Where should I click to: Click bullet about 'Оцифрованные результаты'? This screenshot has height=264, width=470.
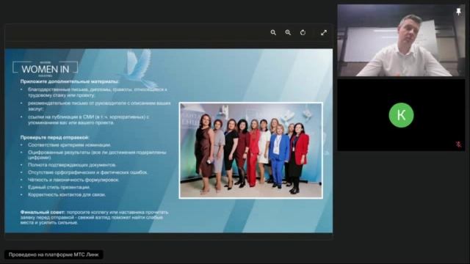tap(97, 155)
